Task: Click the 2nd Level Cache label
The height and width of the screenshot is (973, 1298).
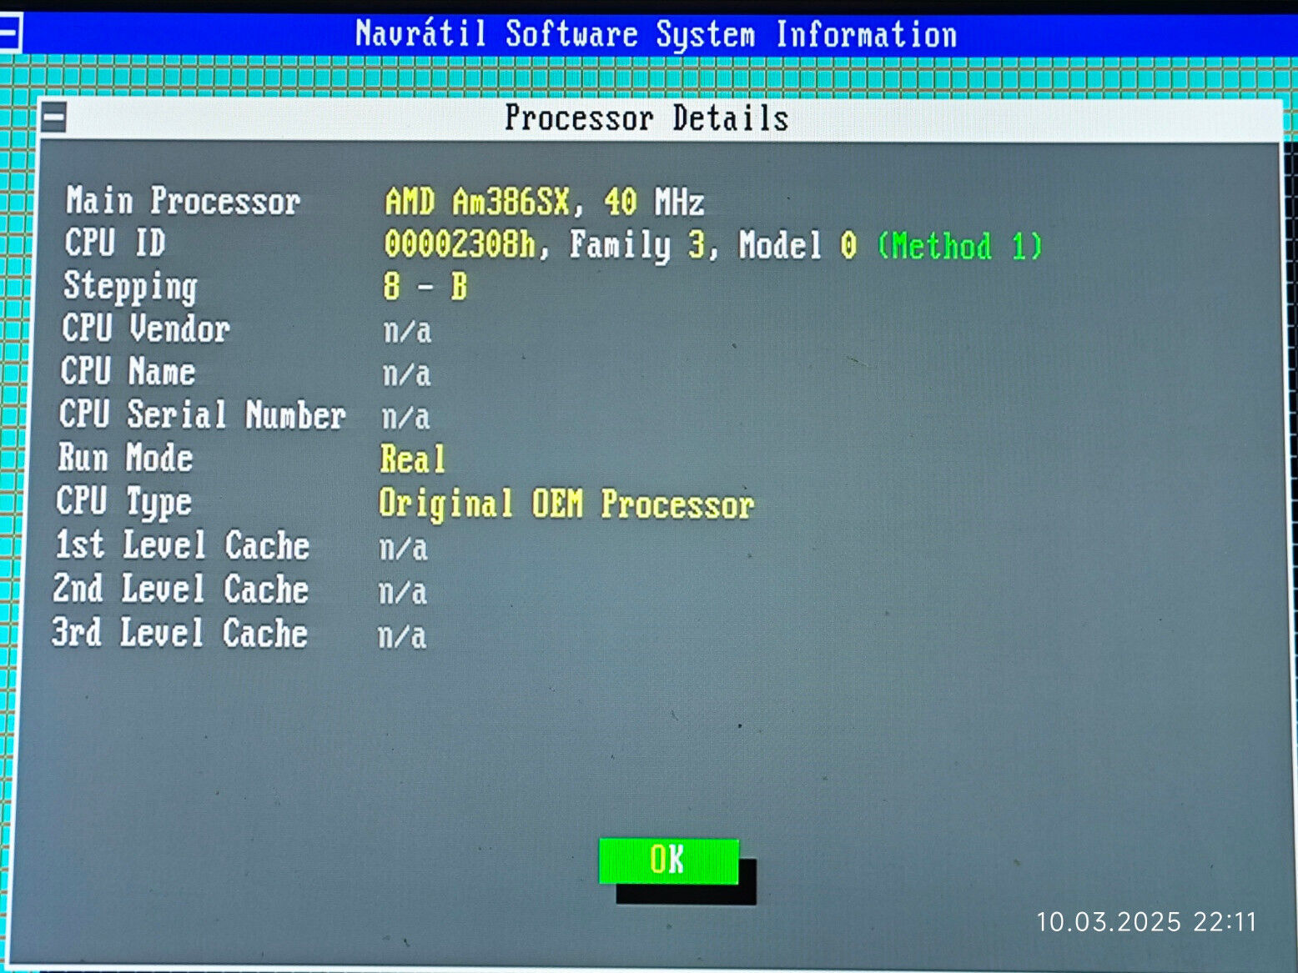Action: (x=181, y=589)
